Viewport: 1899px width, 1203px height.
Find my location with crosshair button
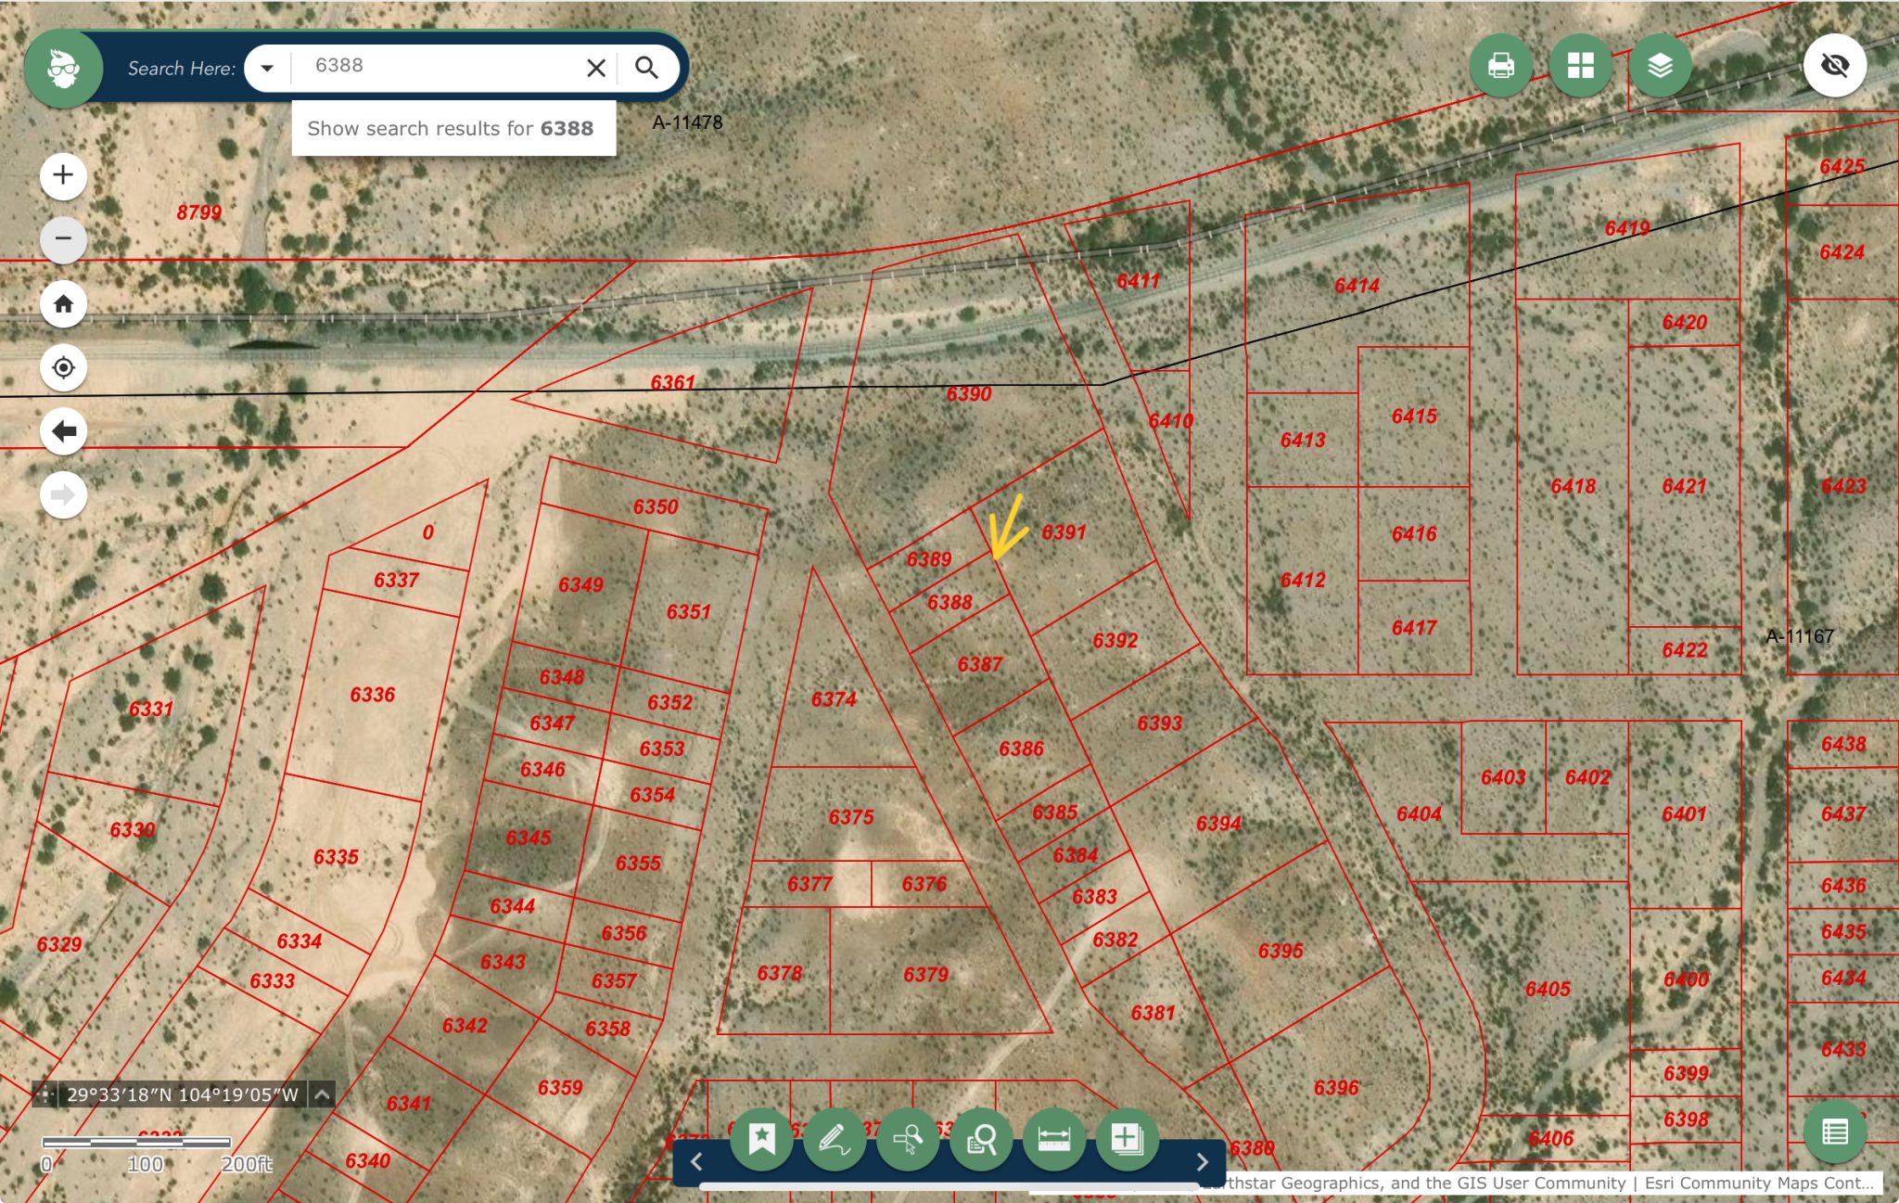[x=63, y=367]
